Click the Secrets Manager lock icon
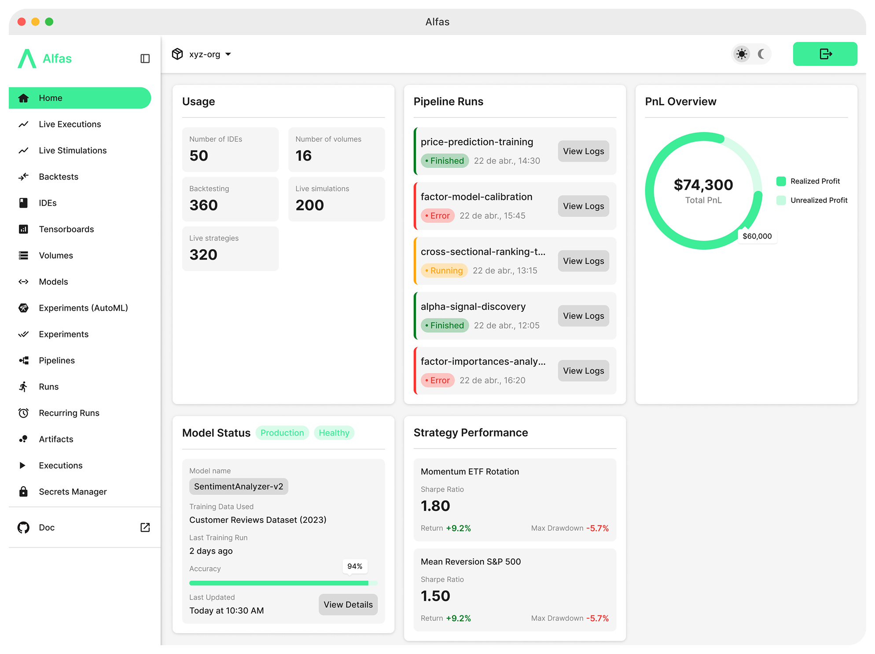This screenshot has height=654, width=875. pyautogui.click(x=23, y=492)
